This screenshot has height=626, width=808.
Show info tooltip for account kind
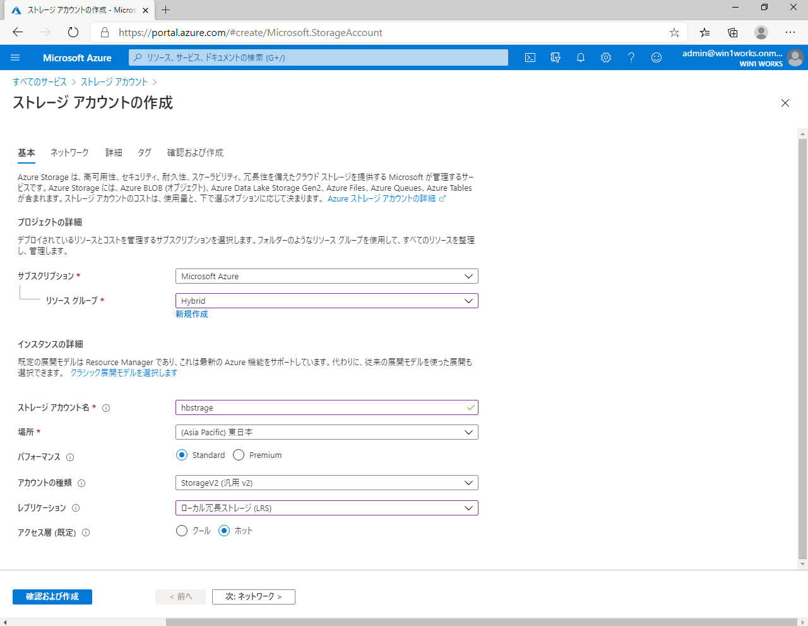[81, 483]
